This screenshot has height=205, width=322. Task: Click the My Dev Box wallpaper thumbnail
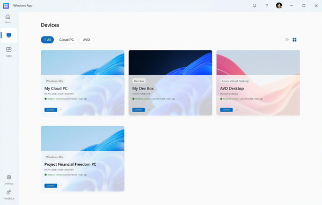tap(170, 63)
